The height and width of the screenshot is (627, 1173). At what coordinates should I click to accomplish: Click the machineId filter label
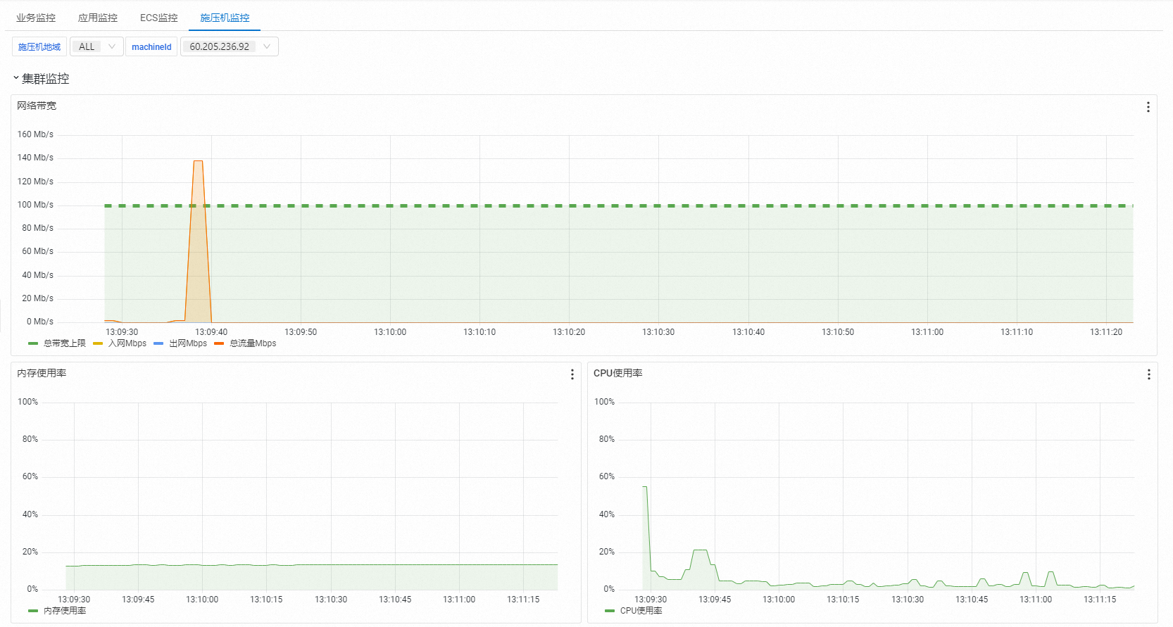(151, 46)
